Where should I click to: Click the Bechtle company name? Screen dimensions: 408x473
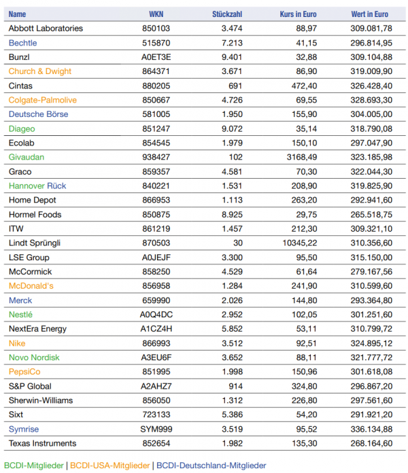(x=22, y=43)
